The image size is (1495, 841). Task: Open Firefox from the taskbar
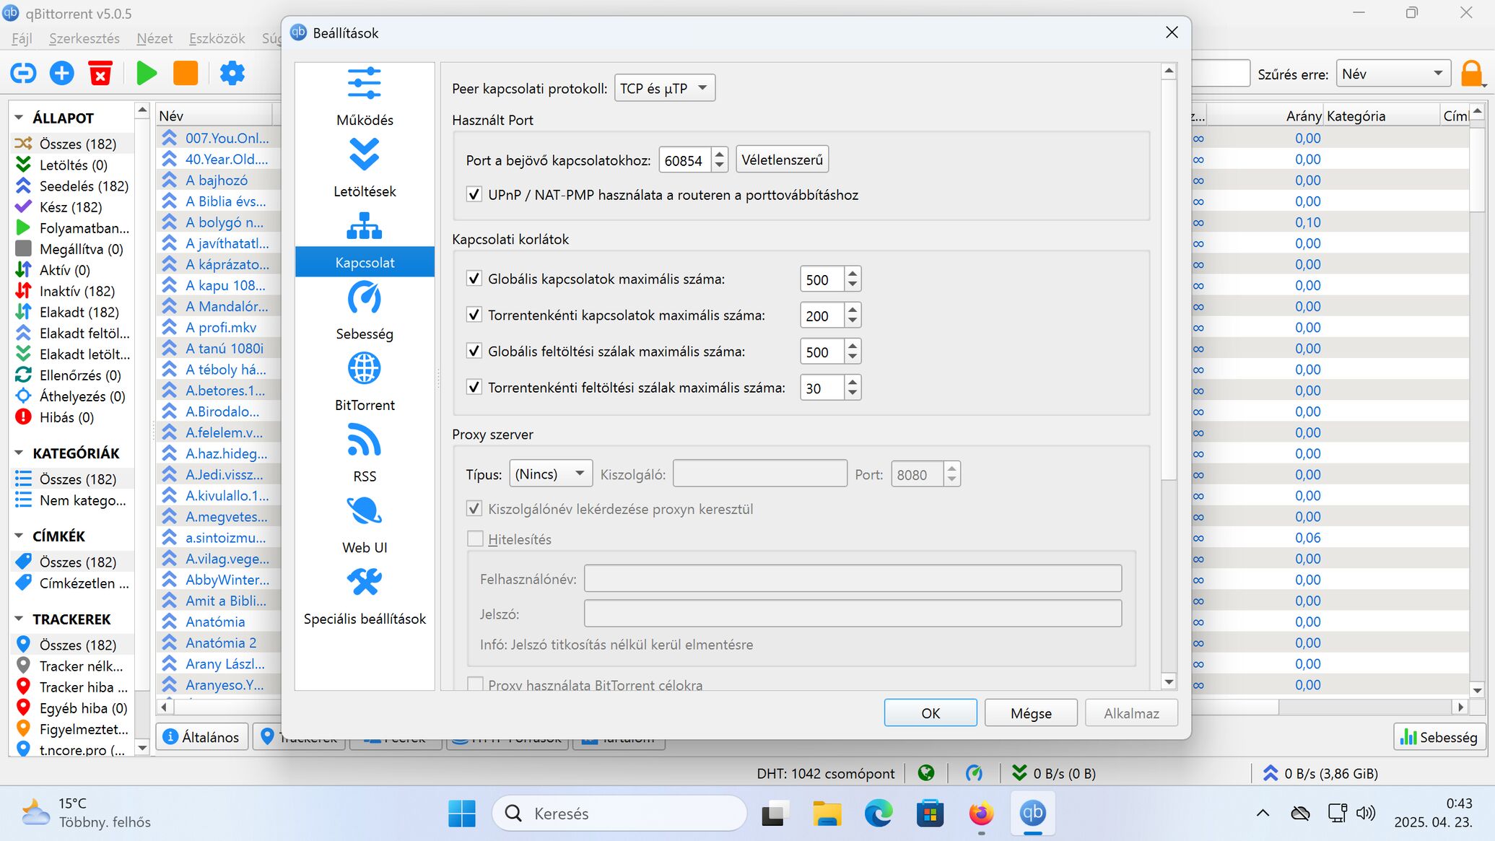pos(981,814)
